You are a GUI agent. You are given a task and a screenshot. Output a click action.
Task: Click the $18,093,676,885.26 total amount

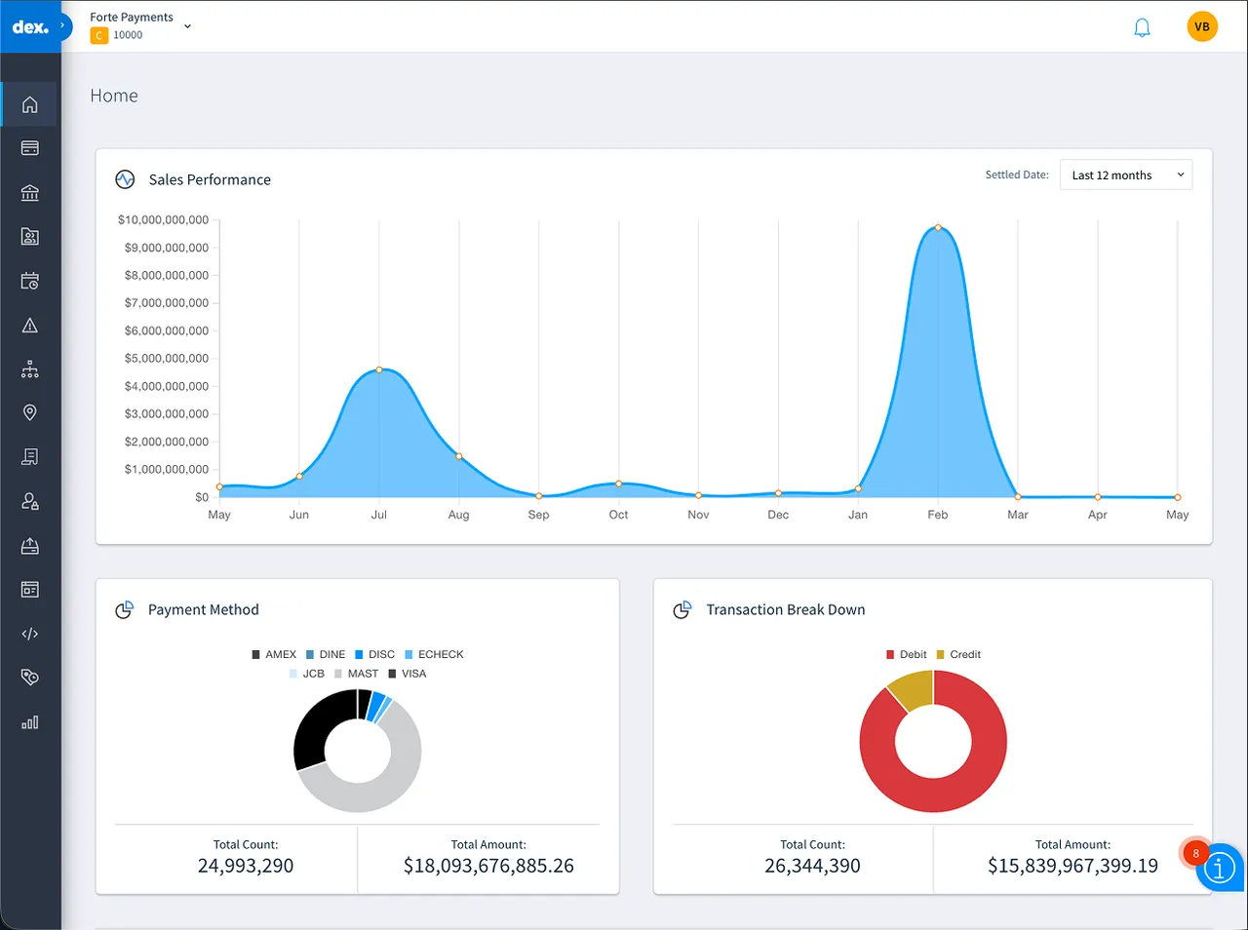click(x=488, y=866)
